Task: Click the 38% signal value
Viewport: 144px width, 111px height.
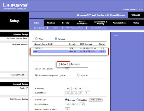Action: pyautogui.click(x=102, y=51)
